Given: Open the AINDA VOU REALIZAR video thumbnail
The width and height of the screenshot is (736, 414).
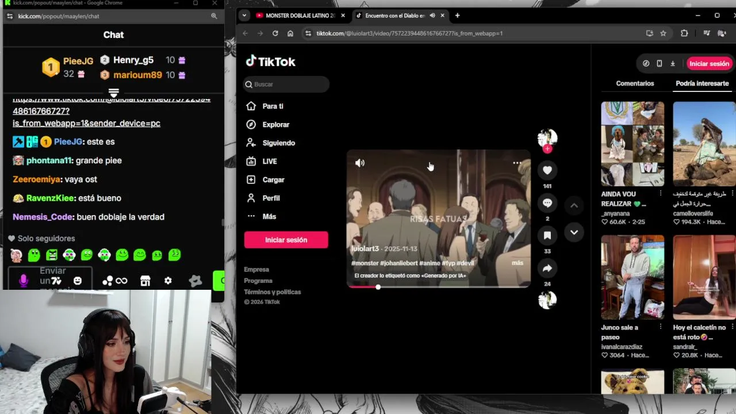Looking at the screenshot, I should point(632,144).
